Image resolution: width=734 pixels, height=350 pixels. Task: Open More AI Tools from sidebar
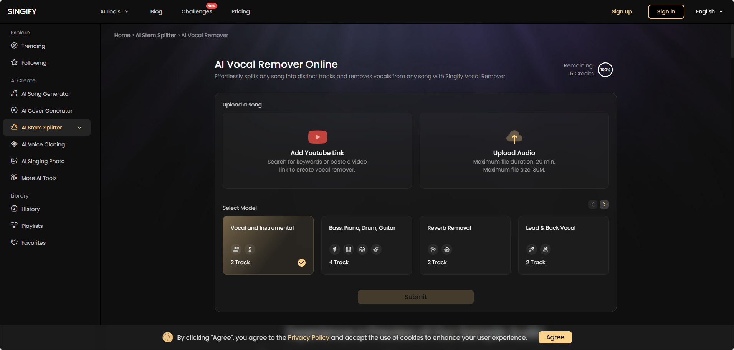pos(47,178)
